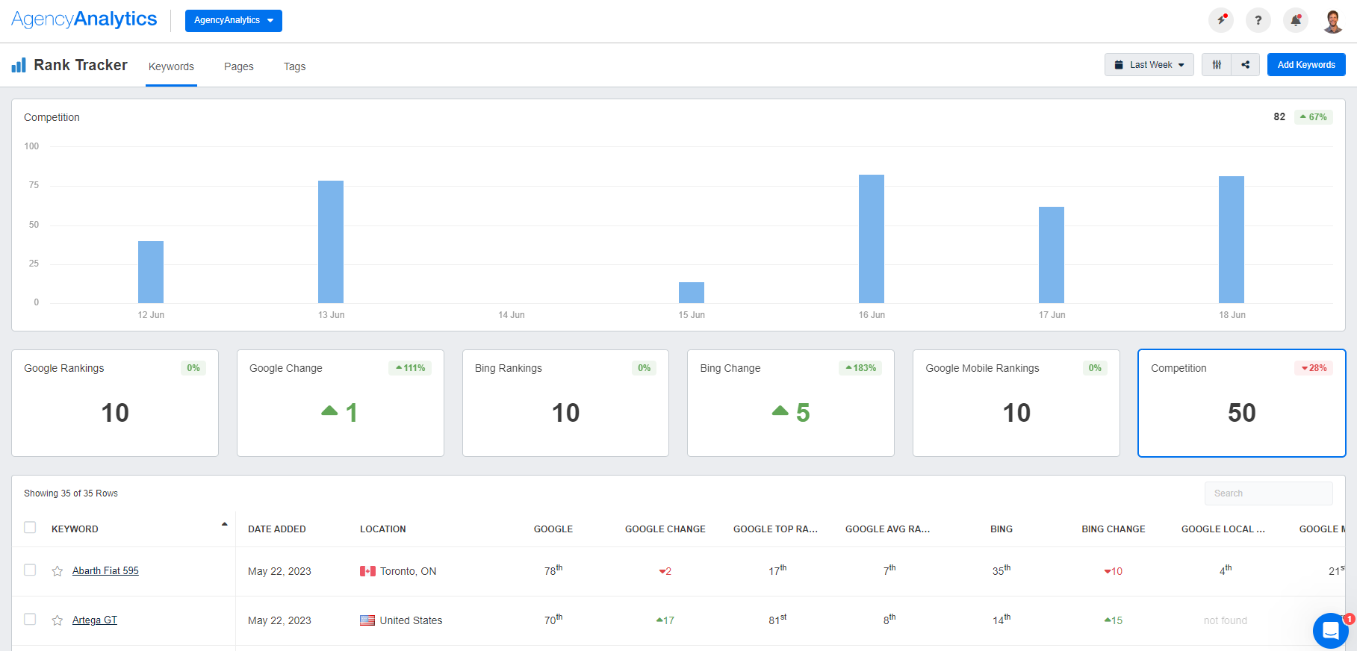Check the Artega GT row checkbox
Screen dimensions: 1357x651
point(30,620)
